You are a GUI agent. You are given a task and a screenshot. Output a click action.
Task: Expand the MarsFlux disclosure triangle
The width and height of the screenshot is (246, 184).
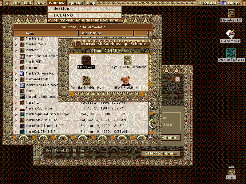(16, 103)
